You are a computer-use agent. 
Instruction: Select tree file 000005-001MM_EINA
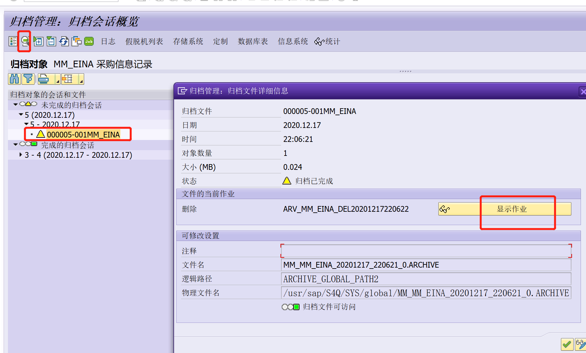pos(83,135)
